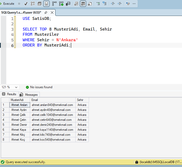Select the Ahmet Arslan cell

20,105
